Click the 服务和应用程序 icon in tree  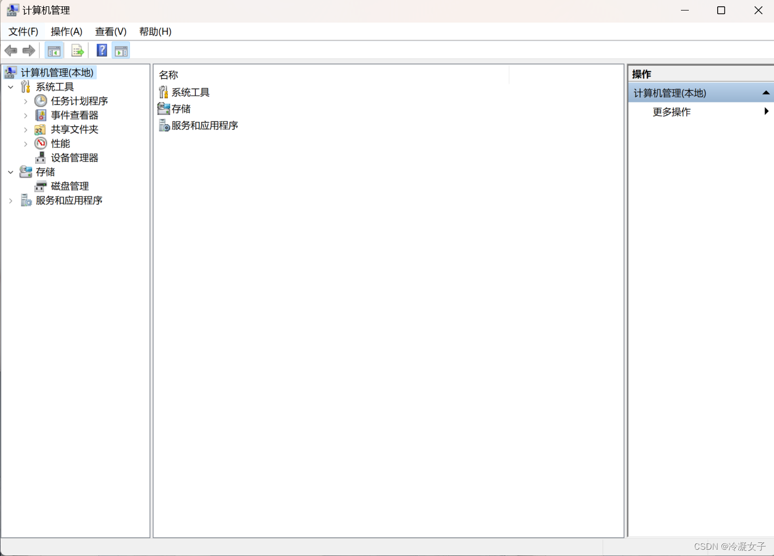click(26, 200)
